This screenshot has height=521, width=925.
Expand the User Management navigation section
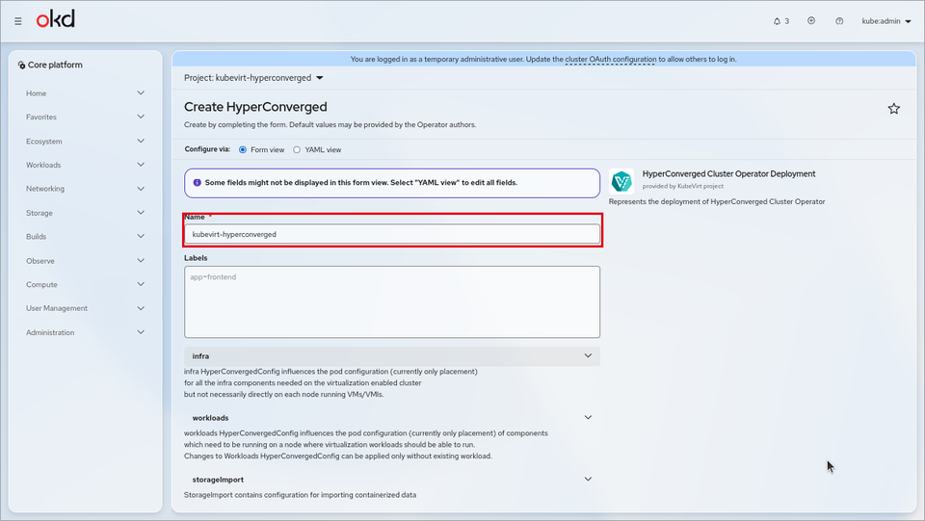85,308
